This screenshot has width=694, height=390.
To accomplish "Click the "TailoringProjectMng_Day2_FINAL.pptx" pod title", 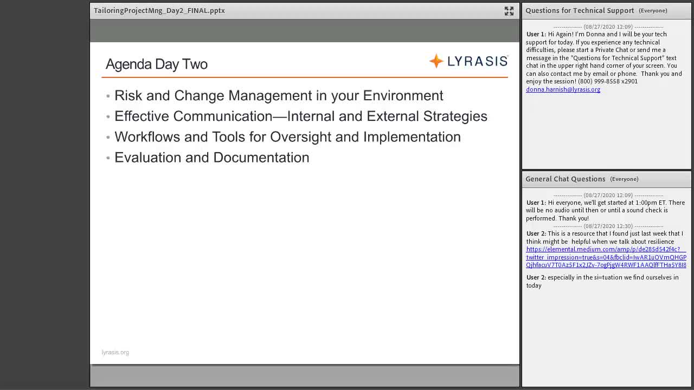I will point(159,10).
